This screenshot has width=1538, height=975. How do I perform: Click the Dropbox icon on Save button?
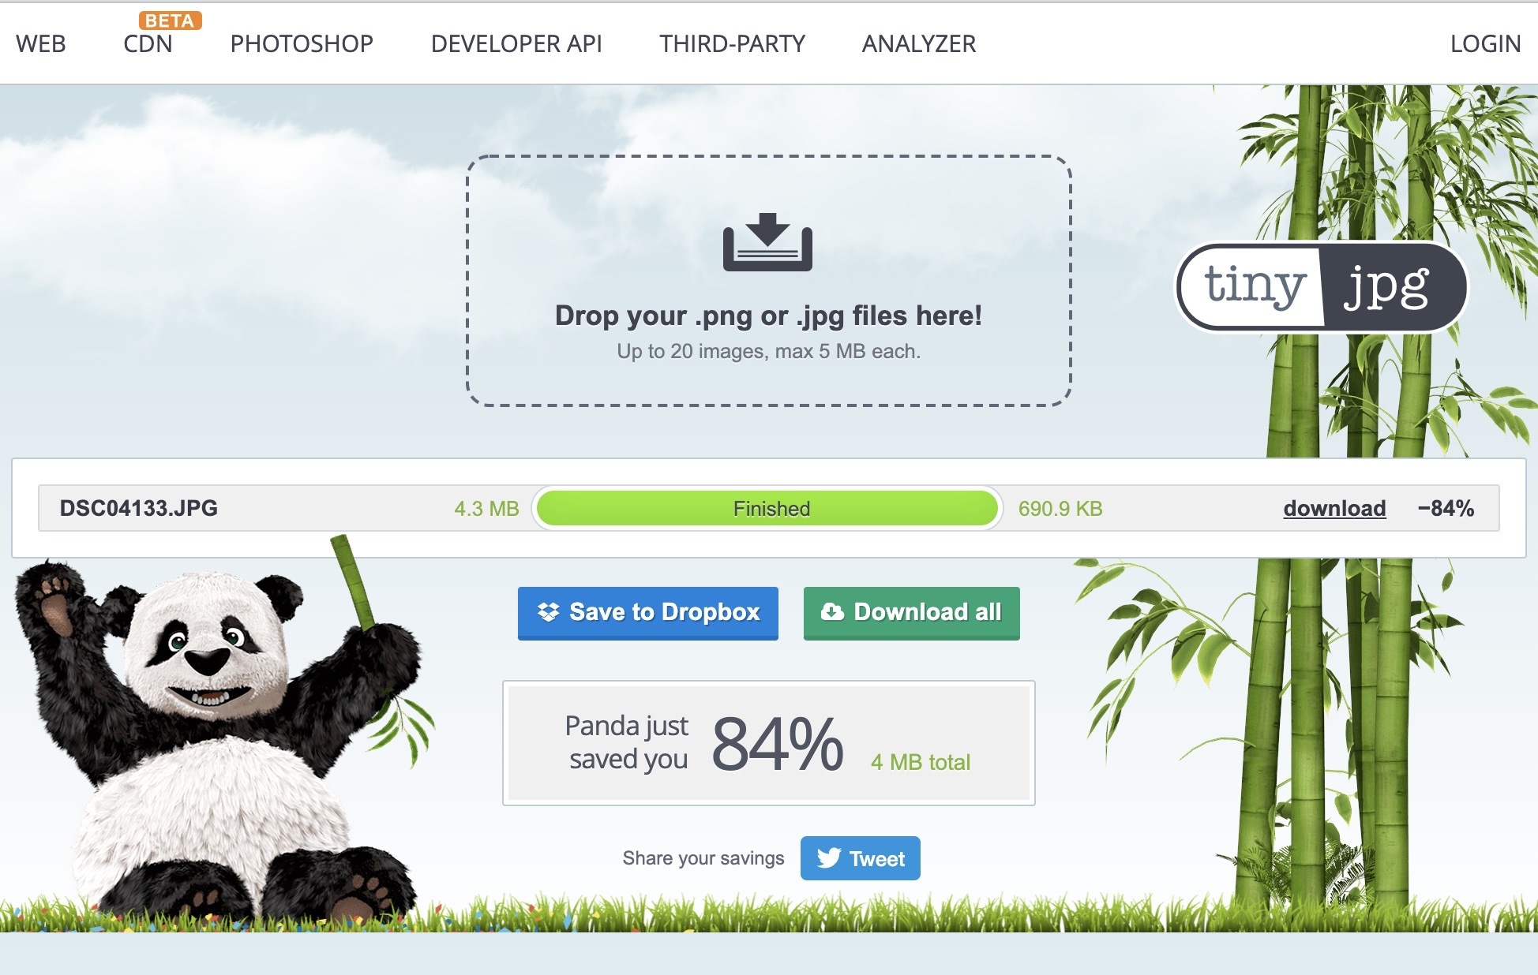coord(548,612)
